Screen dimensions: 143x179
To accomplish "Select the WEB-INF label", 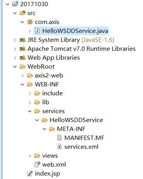I will point(47,84).
